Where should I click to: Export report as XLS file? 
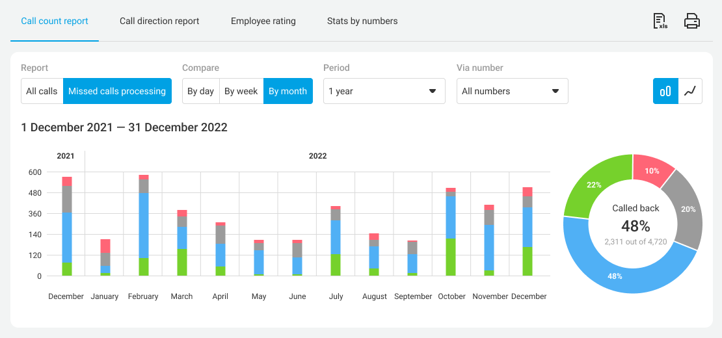coord(660,21)
